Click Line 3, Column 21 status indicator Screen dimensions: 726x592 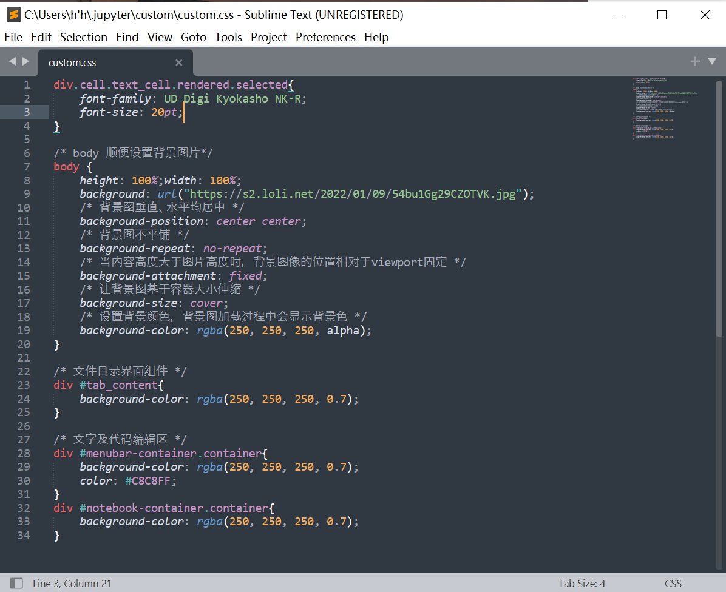point(72,583)
